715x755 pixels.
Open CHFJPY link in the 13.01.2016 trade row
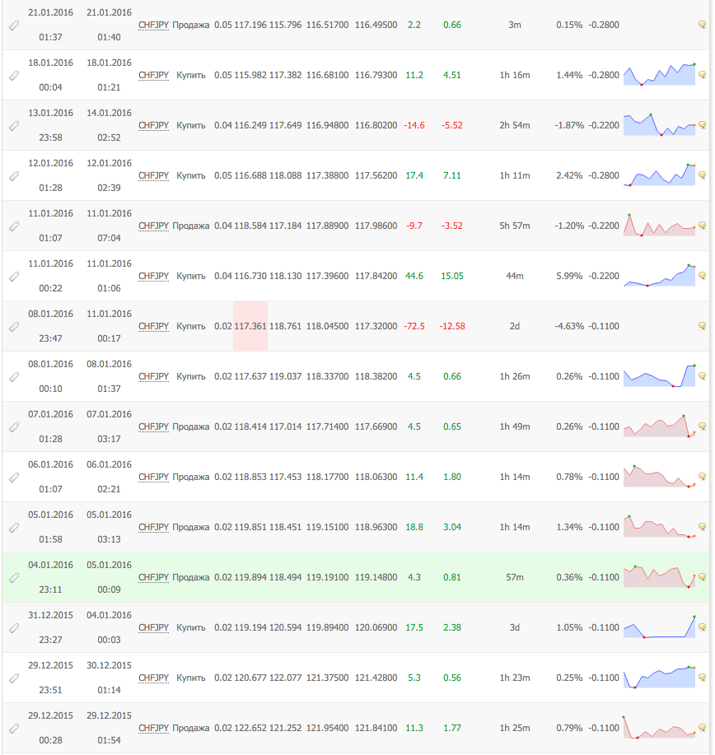tap(154, 125)
